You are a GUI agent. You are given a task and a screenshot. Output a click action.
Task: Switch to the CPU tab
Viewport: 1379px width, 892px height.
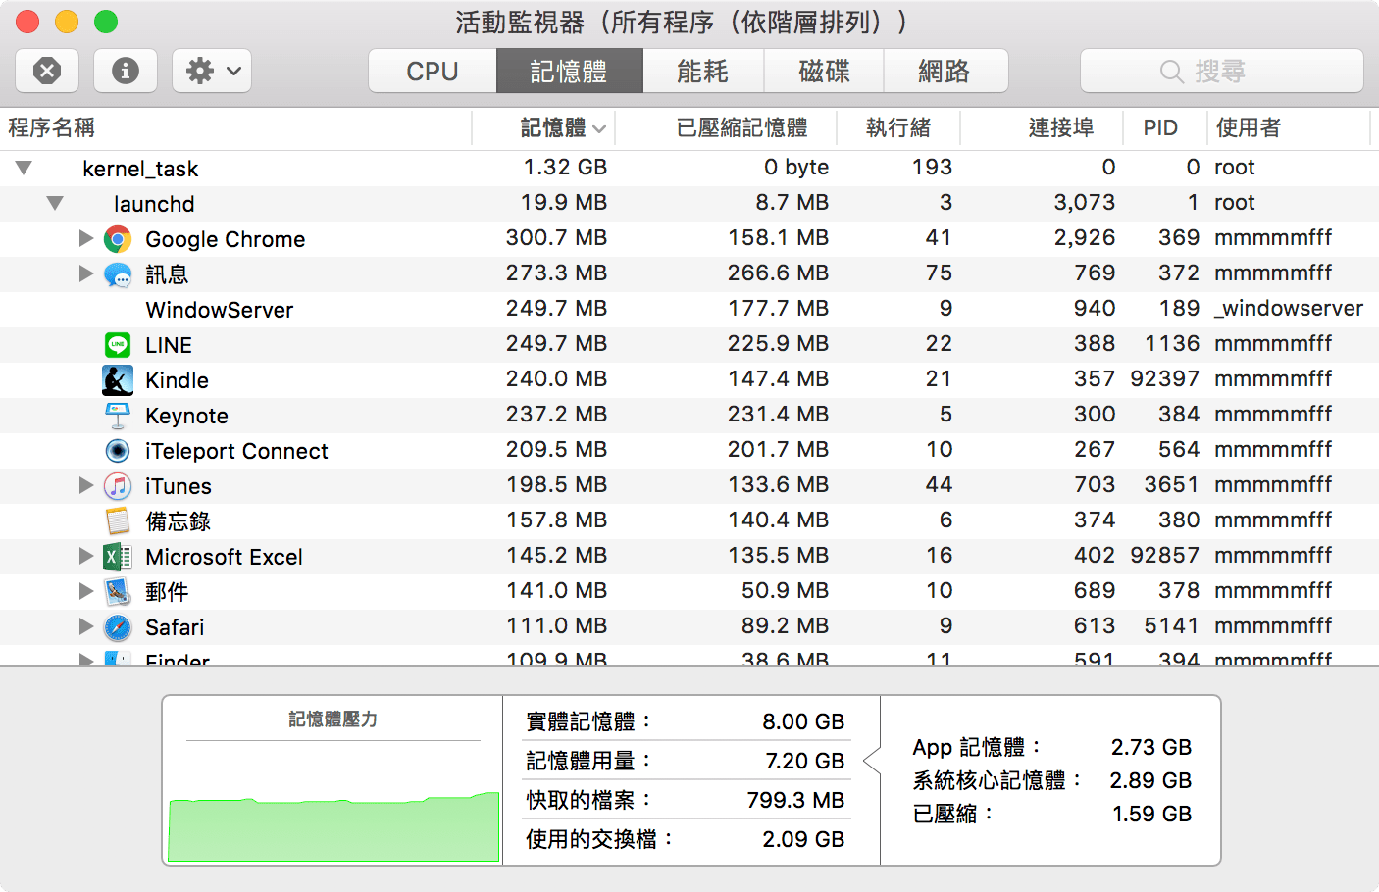pyautogui.click(x=433, y=71)
